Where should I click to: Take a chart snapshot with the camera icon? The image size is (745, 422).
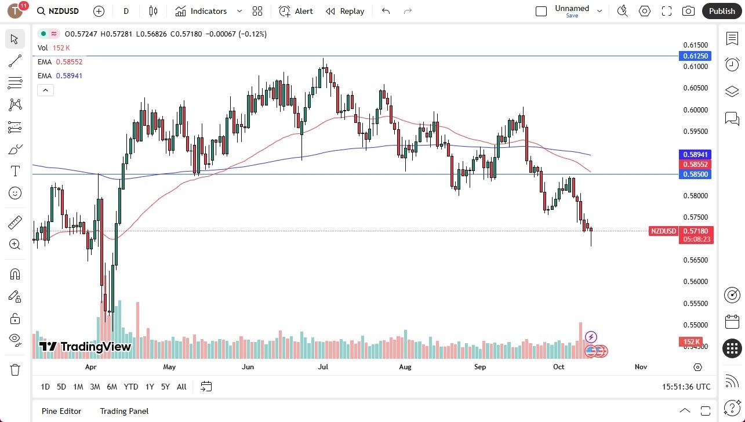[x=688, y=11]
